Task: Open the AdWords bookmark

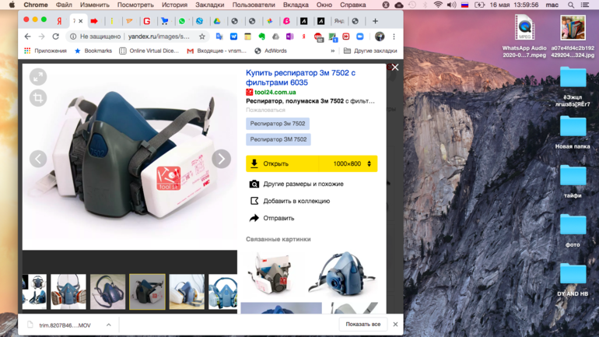Action: point(271,51)
